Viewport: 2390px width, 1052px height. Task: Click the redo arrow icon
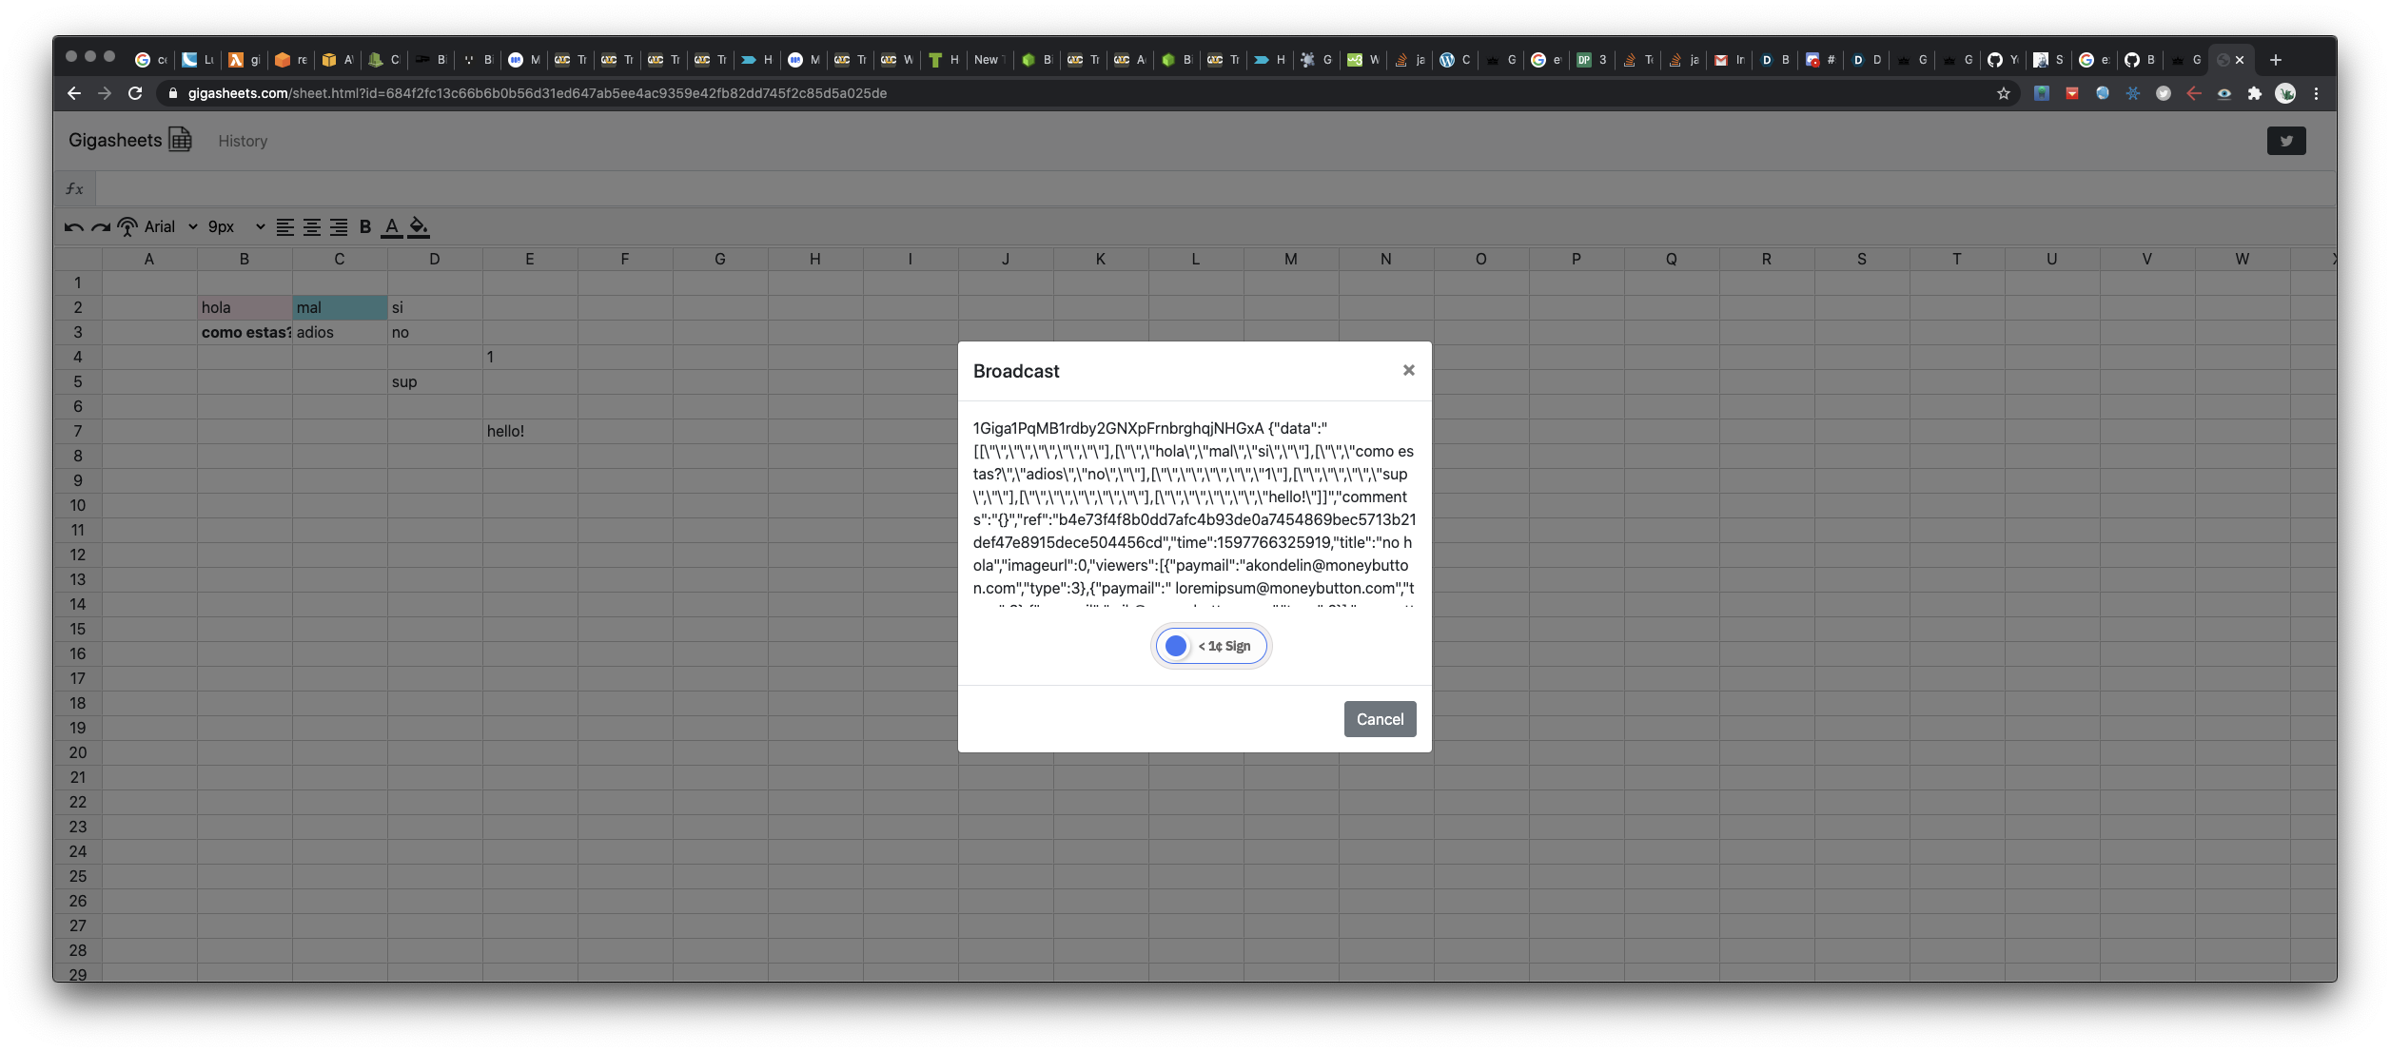100,227
